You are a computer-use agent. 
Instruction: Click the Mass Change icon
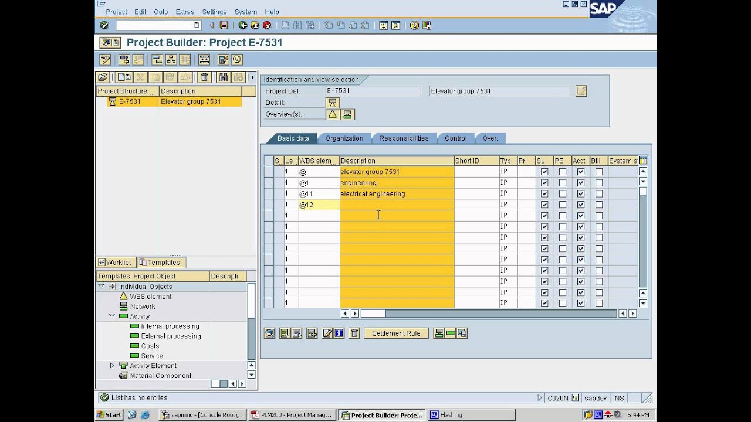click(x=223, y=59)
